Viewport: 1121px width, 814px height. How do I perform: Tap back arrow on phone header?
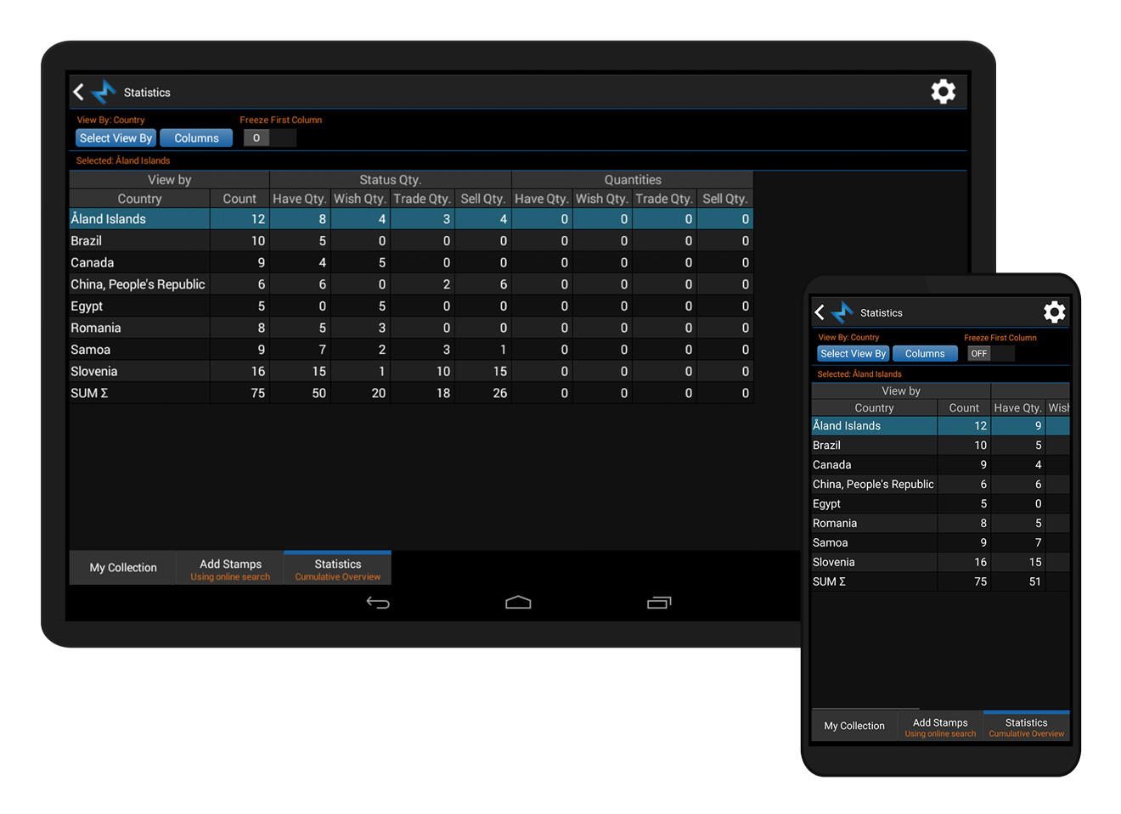820,312
